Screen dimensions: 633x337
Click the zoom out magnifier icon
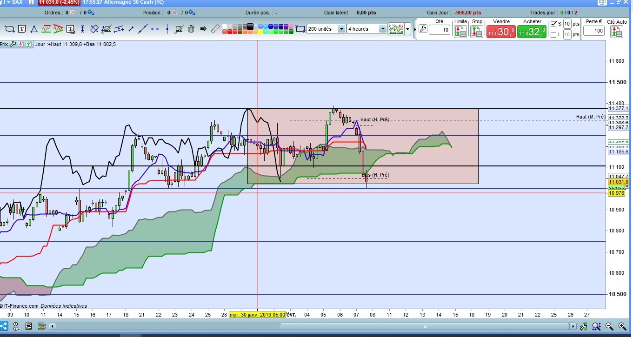click(608, 326)
